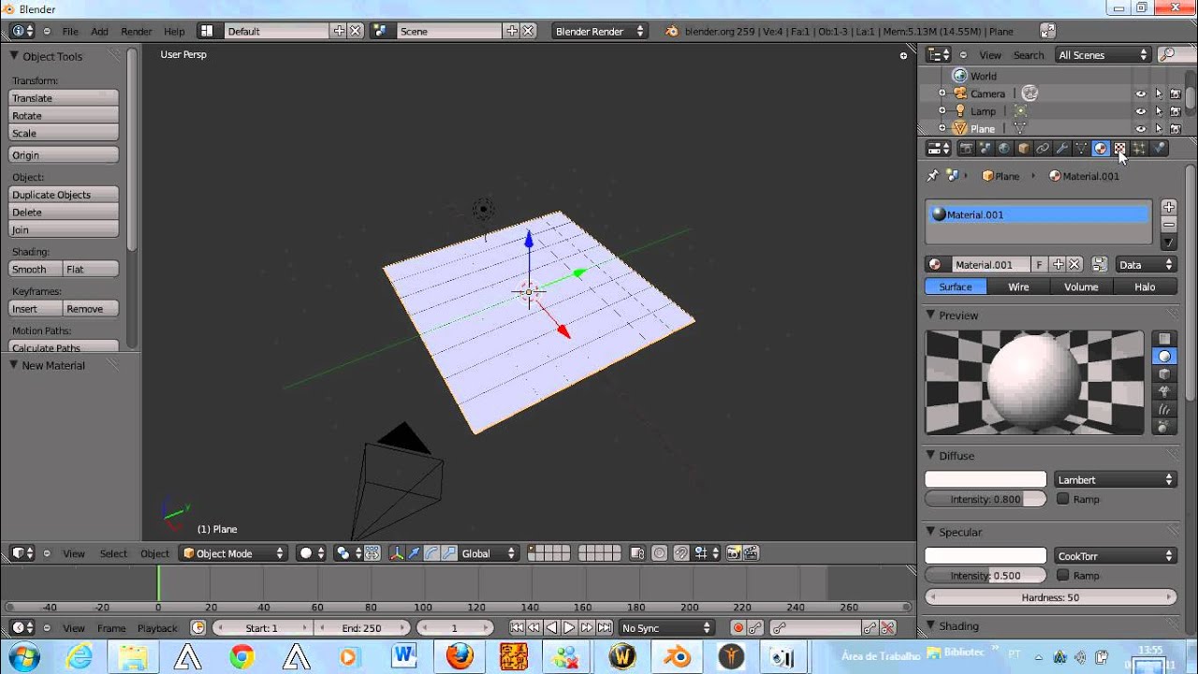Click the Smooth shading button
The image size is (1198, 674).
[36, 270]
